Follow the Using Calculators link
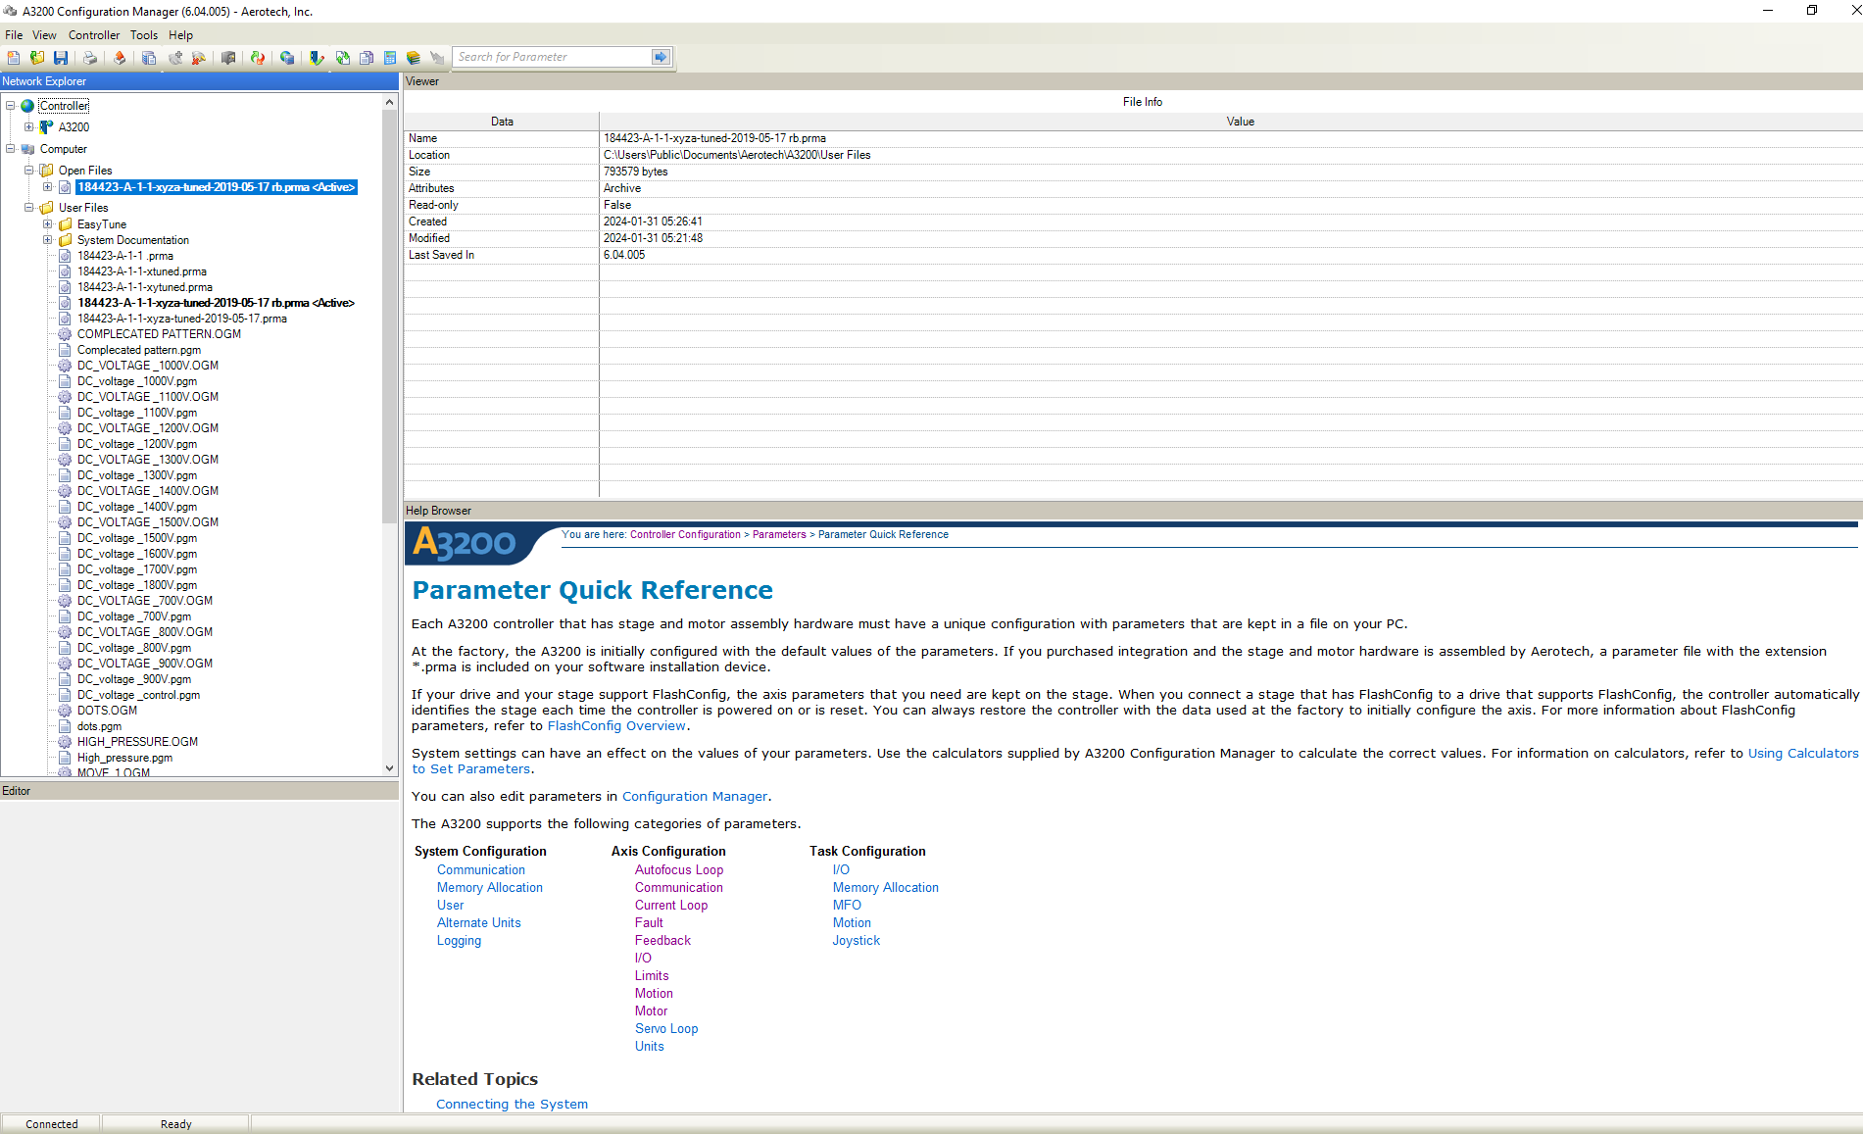Screen dimensions: 1863x1134 pyautogui.click(x=1803, y=754)
